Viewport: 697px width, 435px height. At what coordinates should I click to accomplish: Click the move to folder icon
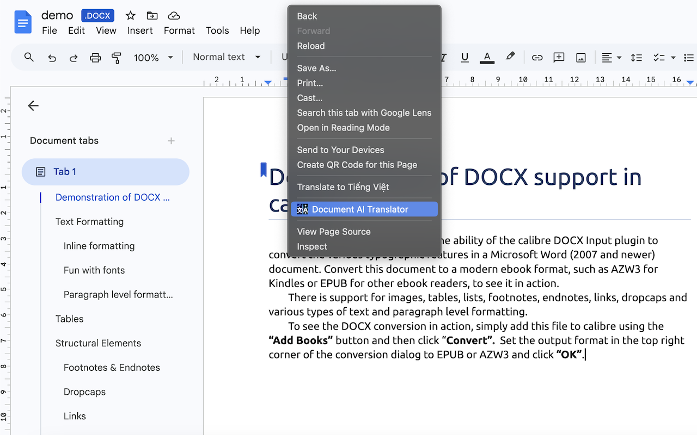pos(152,16)
